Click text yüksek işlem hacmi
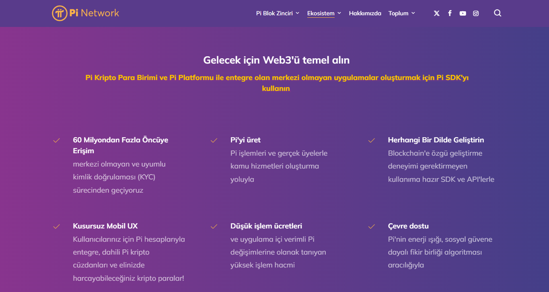Viewport: 549px width, 292px height. [x=263, y=265]
